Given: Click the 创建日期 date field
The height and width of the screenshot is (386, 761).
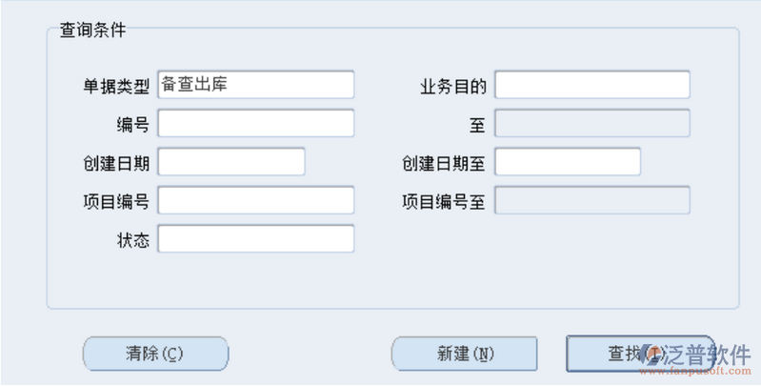Looking at the screenshot, I should coord(230,162).
